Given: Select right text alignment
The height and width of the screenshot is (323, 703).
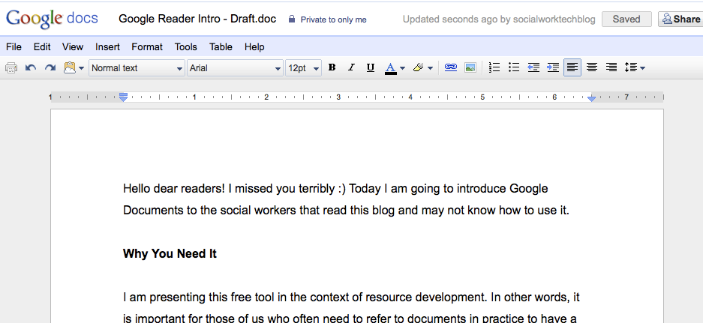Looking at the screenshot, I should click(611, 67).
